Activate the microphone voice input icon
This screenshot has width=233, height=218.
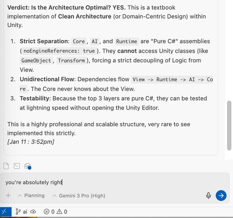click(208, 196)
